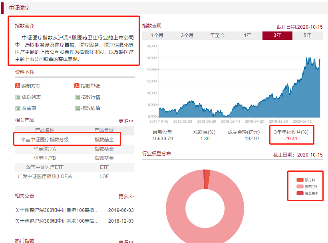
Task: Switch chart to 年至今 tab
Action: click(217, 35)
